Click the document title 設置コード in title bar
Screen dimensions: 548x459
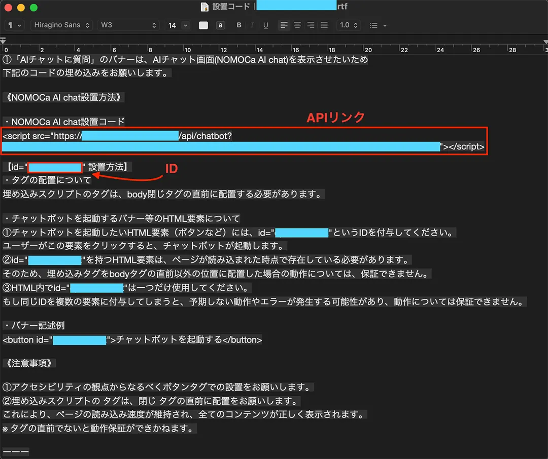[x=231, y=7]
